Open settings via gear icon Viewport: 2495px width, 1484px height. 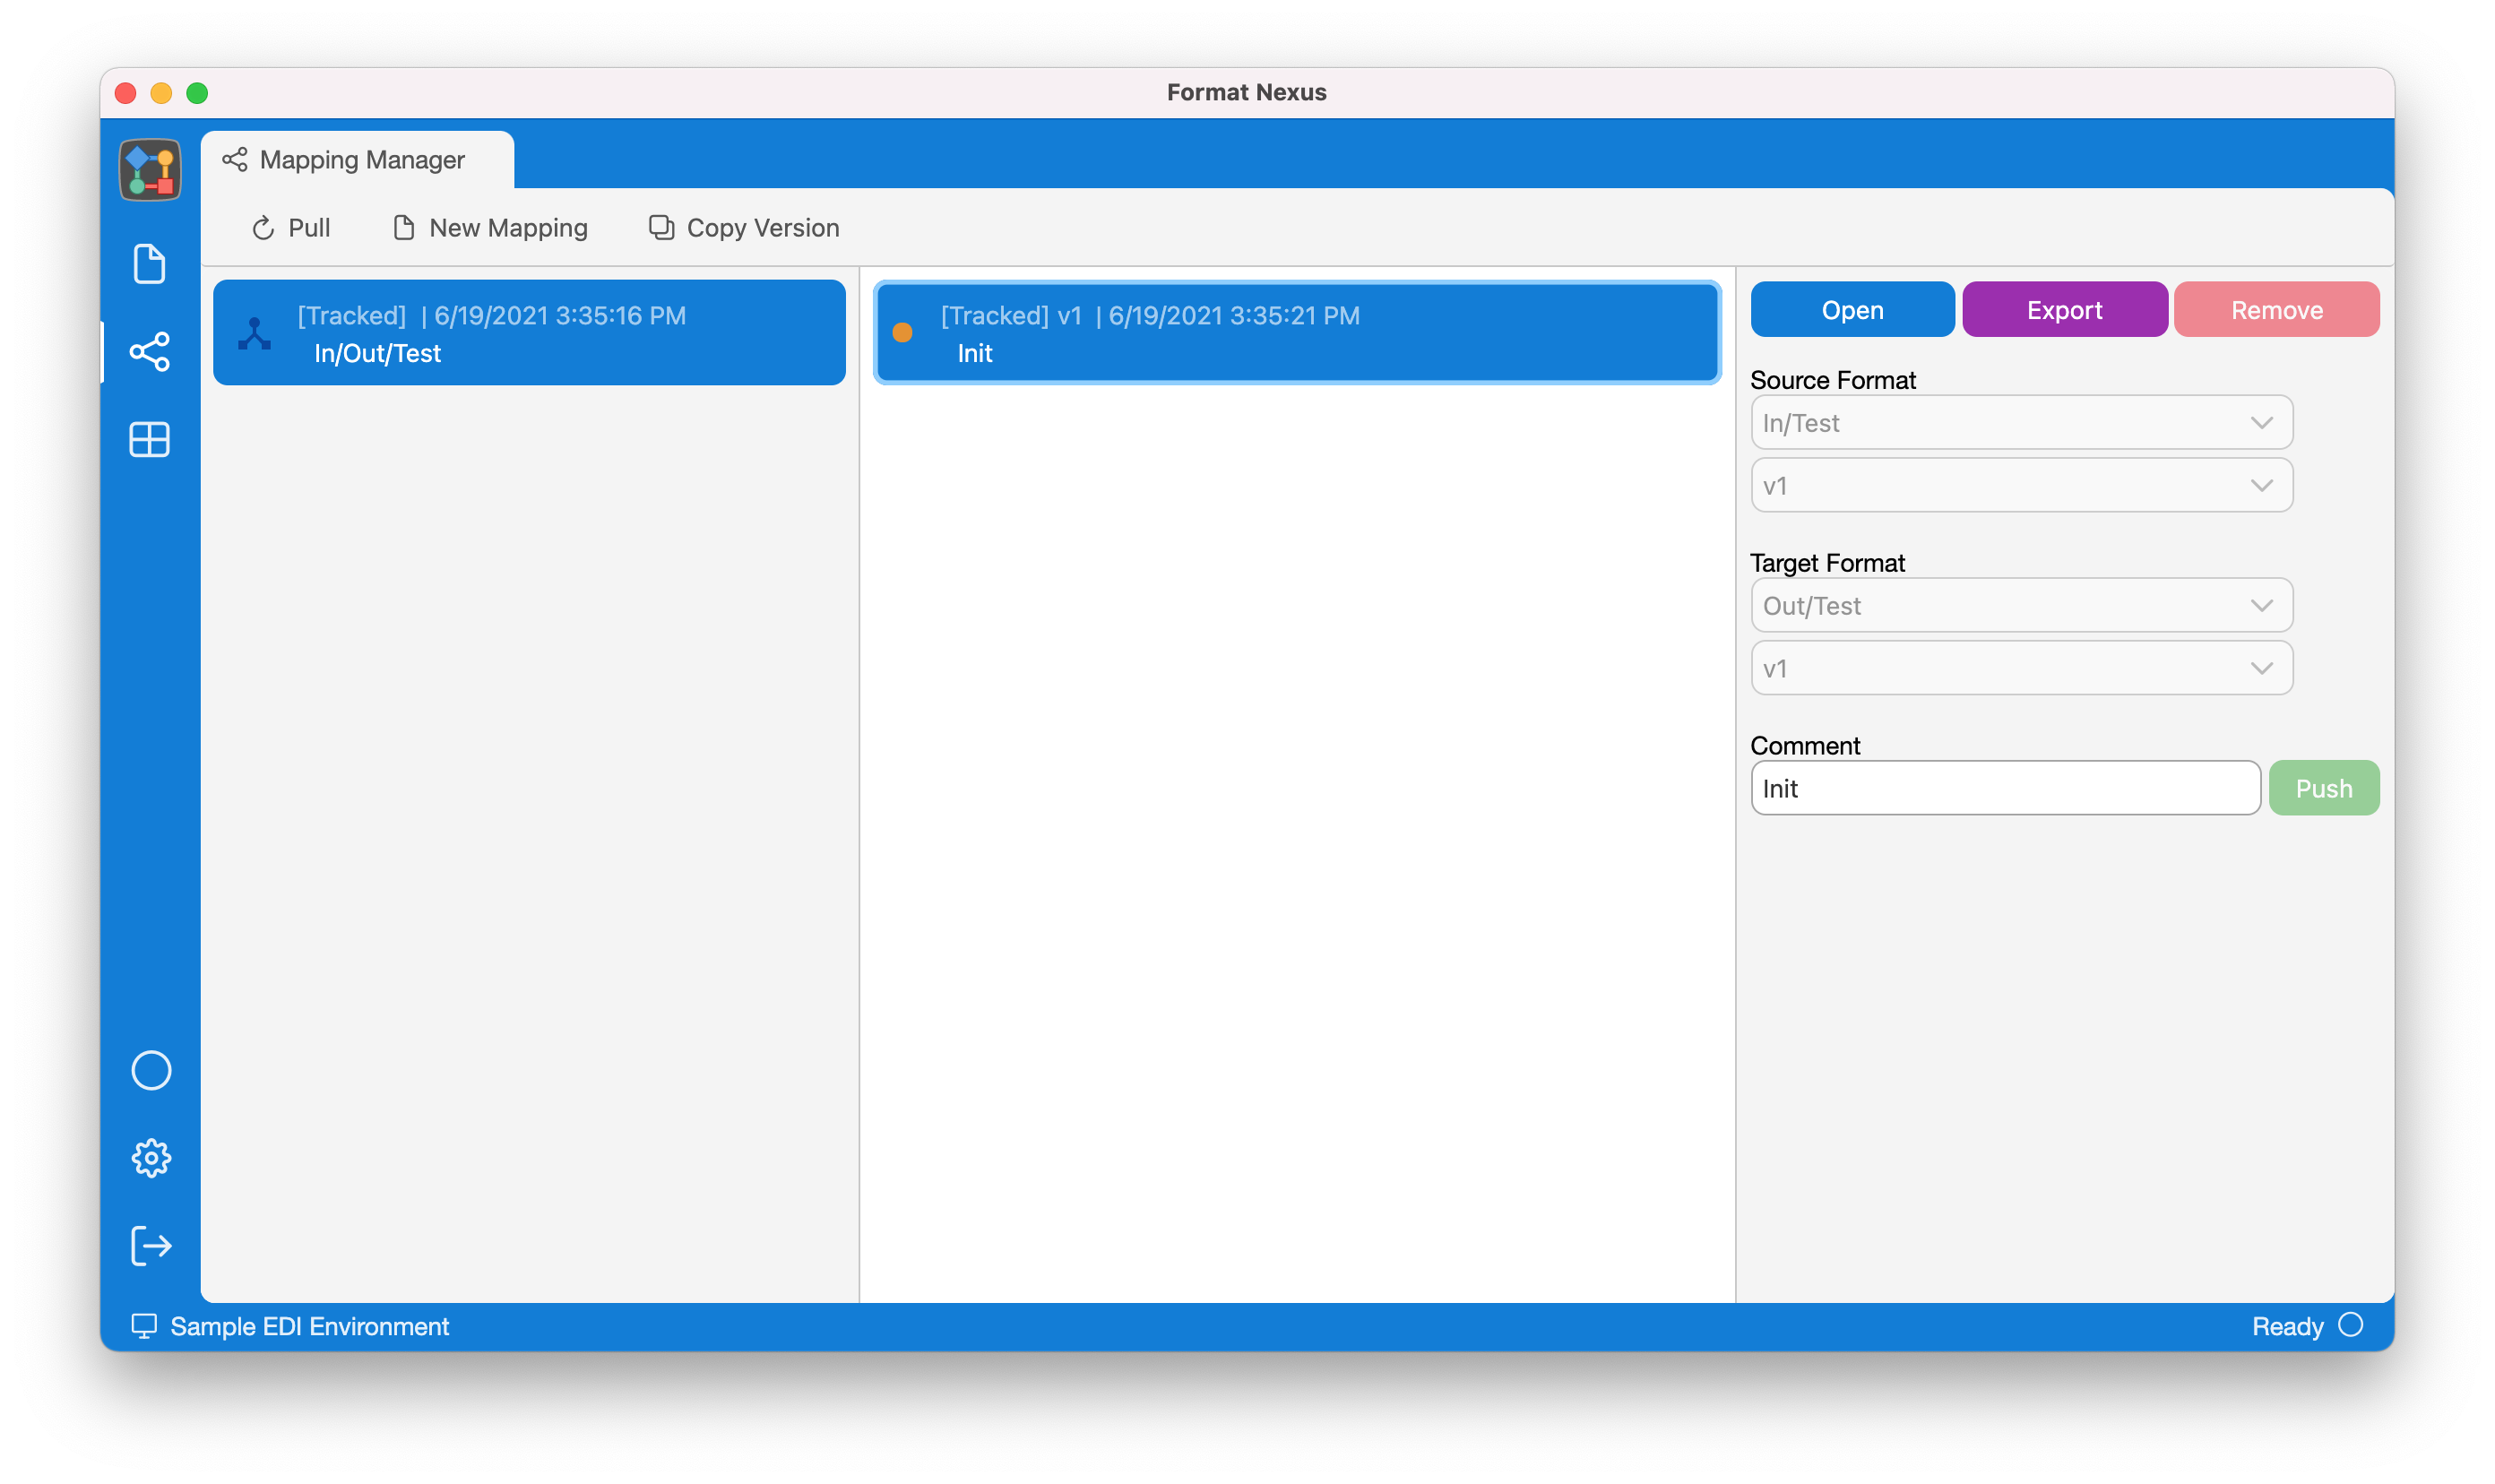[x=151, y=1158]
